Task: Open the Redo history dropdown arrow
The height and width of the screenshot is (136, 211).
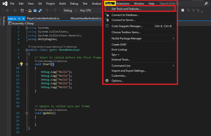Action: (x=59, y=10)
